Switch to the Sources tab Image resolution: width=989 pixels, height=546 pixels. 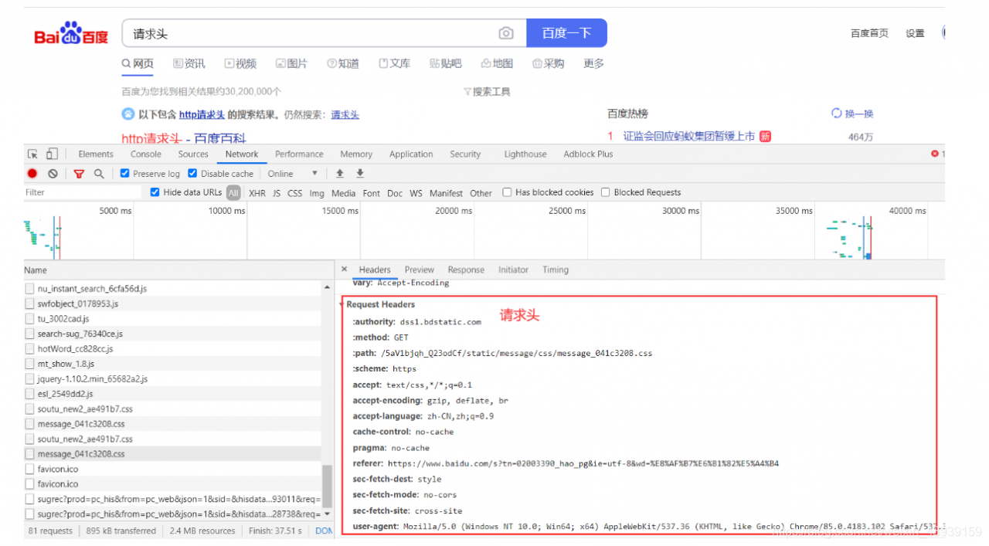point(193,154)
